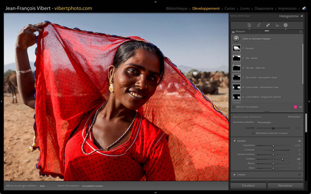The width and height of the screenshot is (311, 194).
Task: Open the Cartes module tab
Action: [x=230, y=9]
